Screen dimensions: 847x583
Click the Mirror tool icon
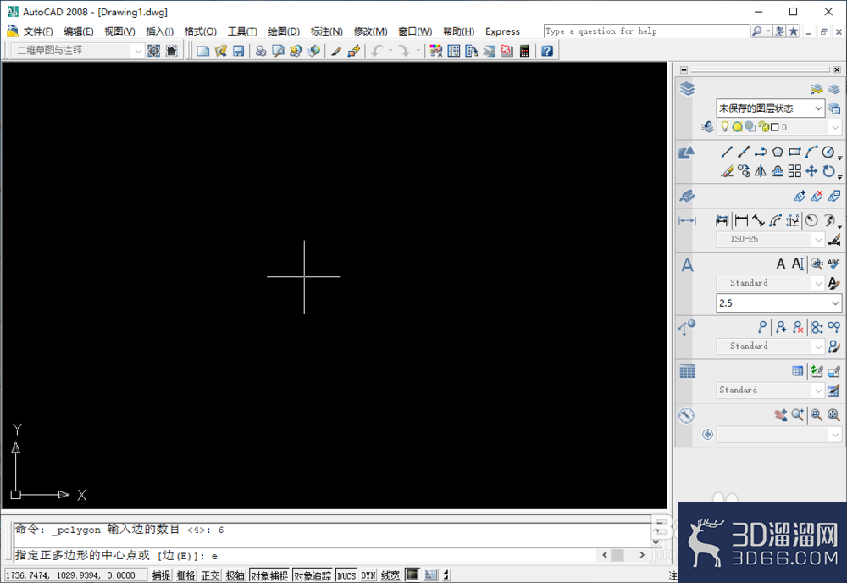pyautogui.click(x=761, y=172)
